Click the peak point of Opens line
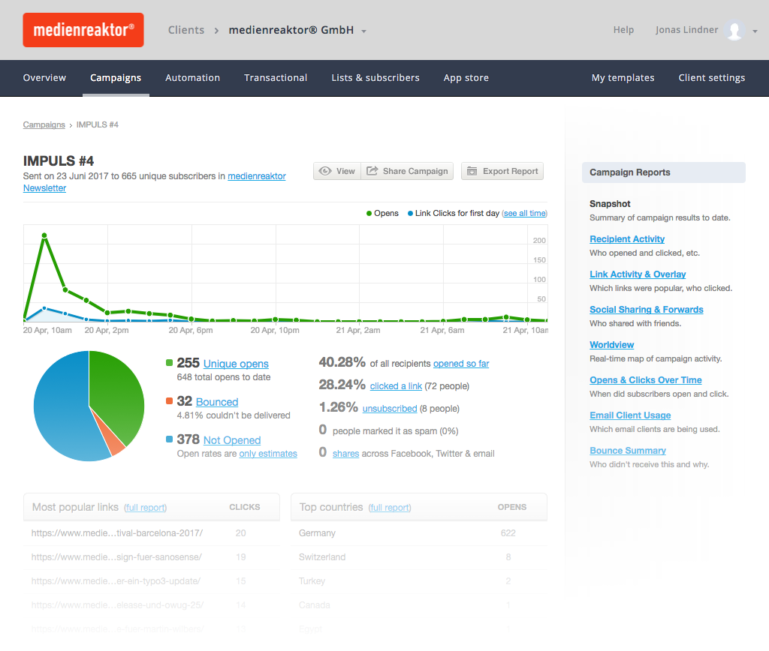The image size is (769, 651). [44, 235]
